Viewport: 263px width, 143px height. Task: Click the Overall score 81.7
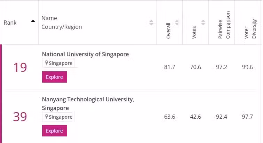[169, 67]
